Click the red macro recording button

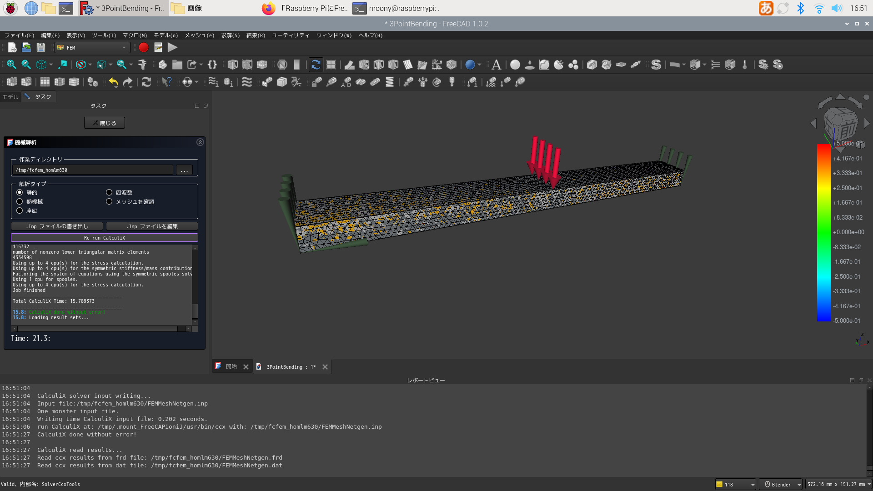point(144,47)
